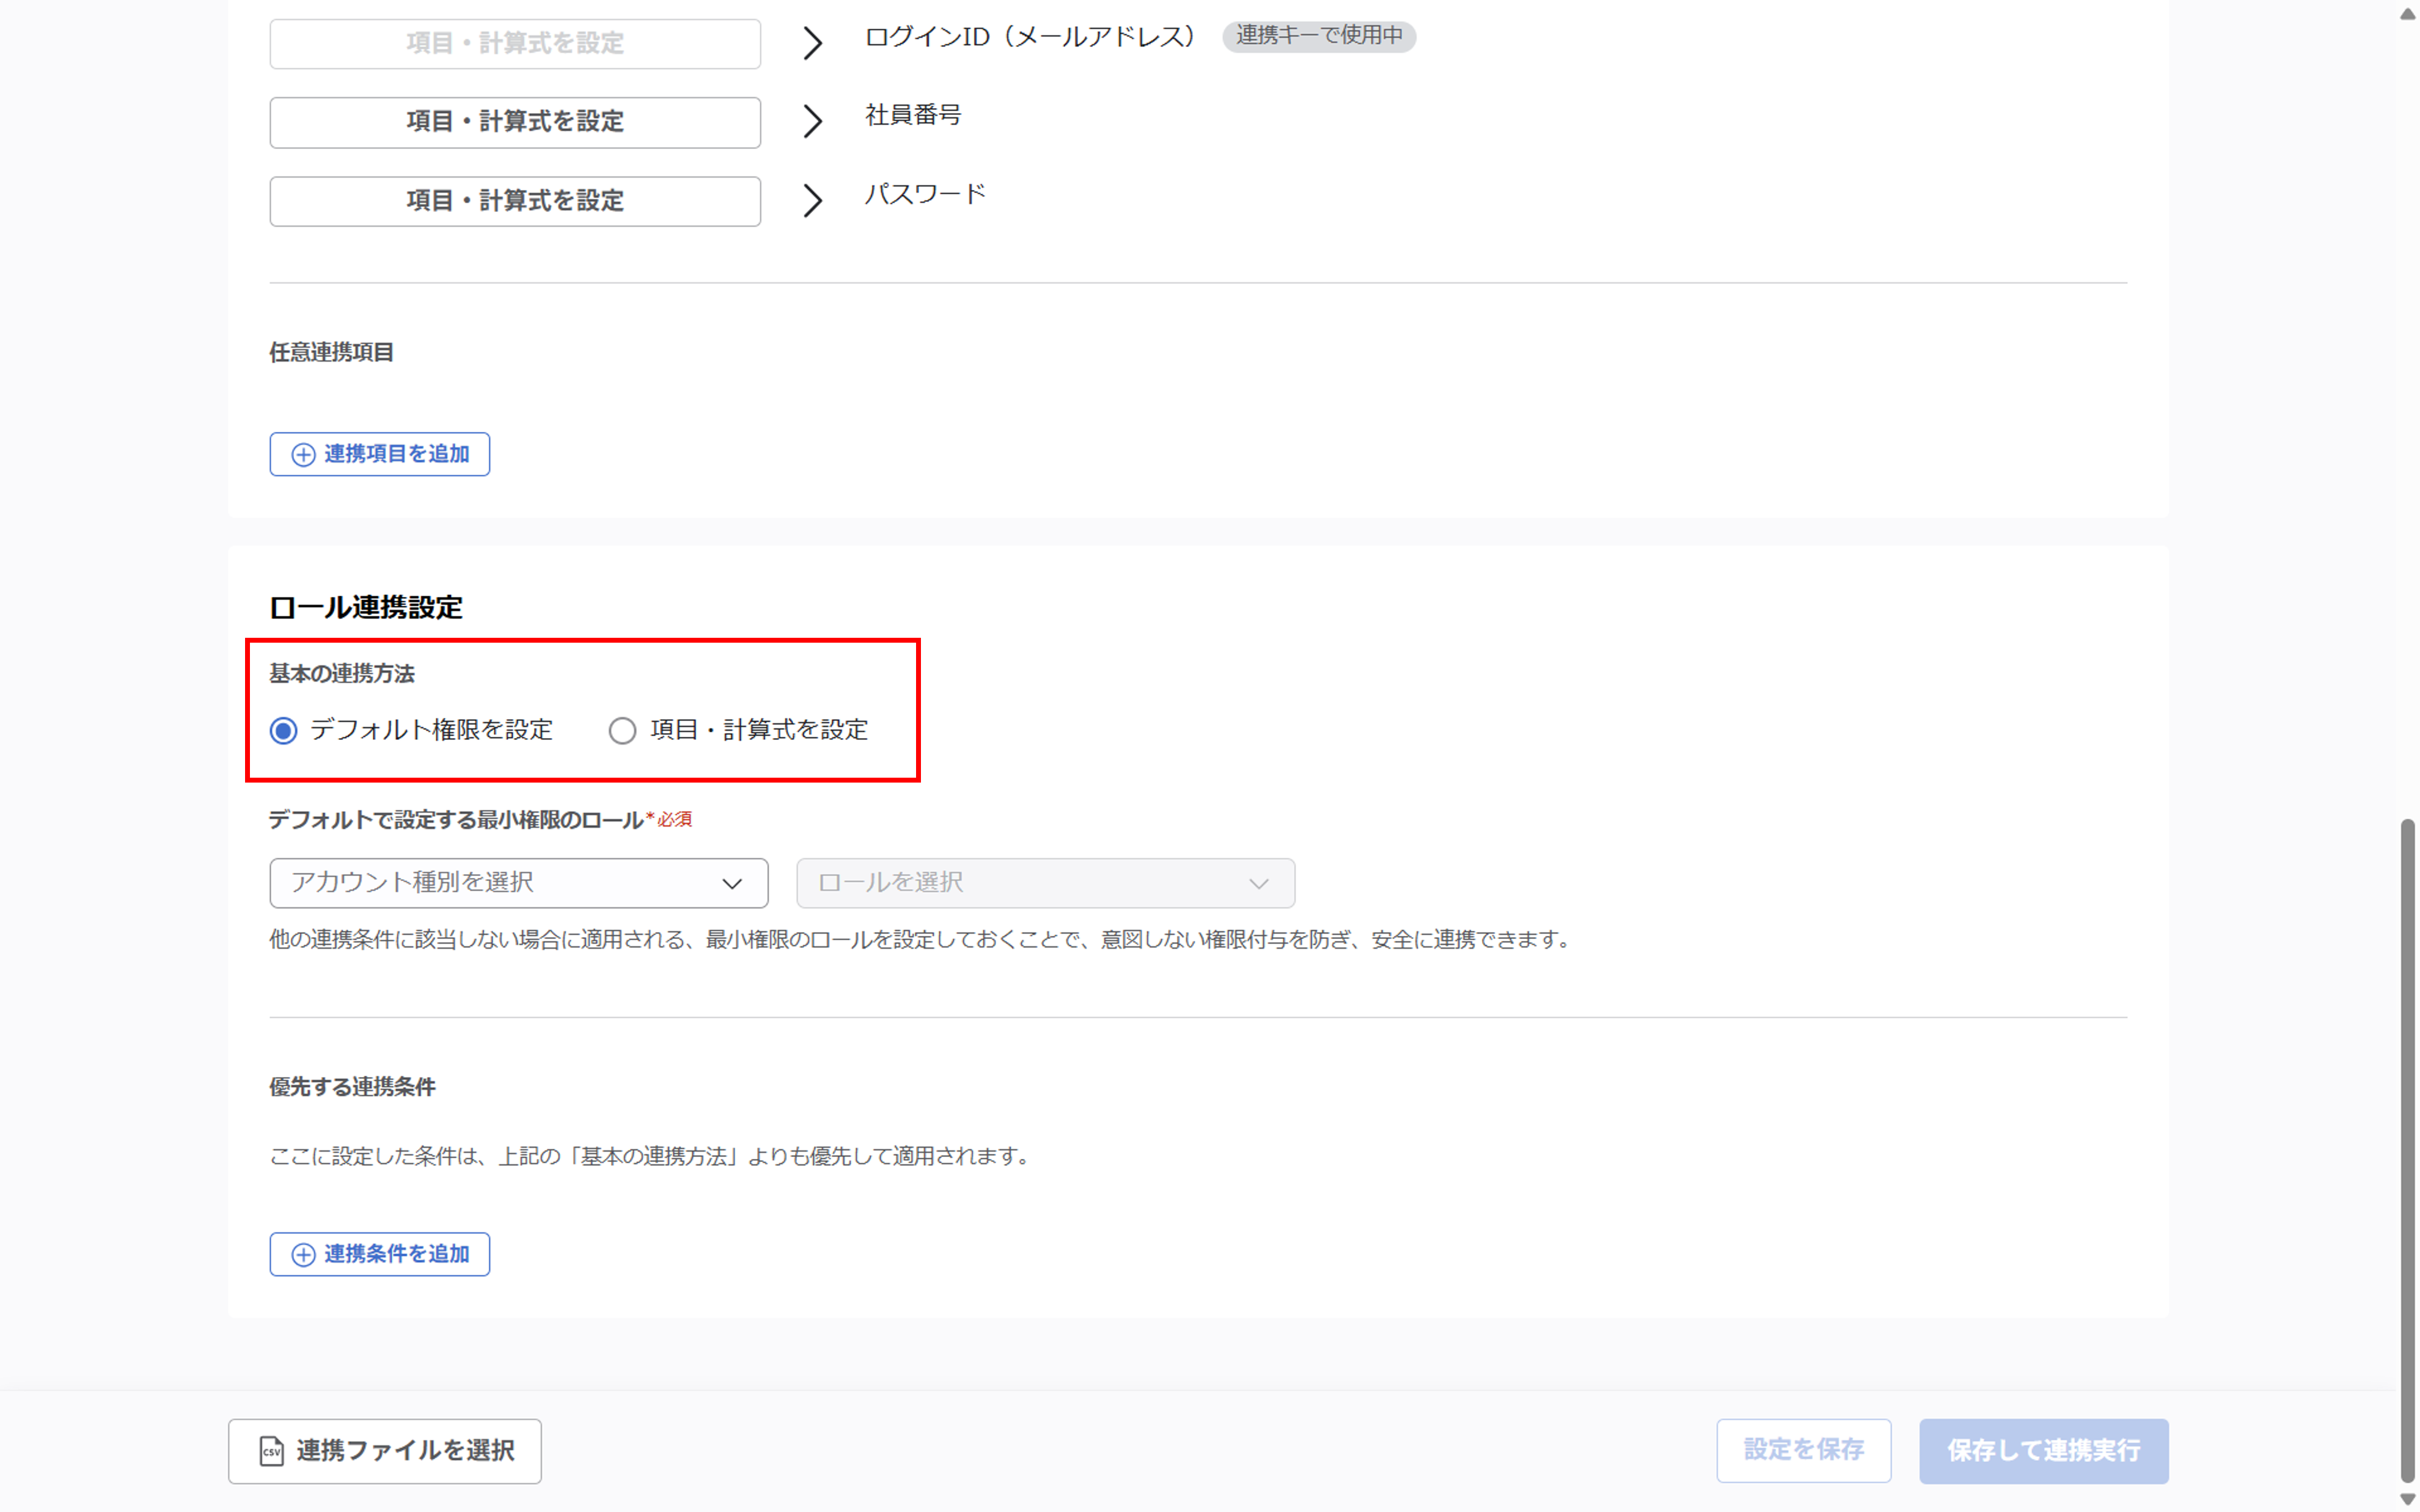Screen dimensions: 2420x1512
Task: Click the ロール連携設定 heading
Action: coord(366,607)
